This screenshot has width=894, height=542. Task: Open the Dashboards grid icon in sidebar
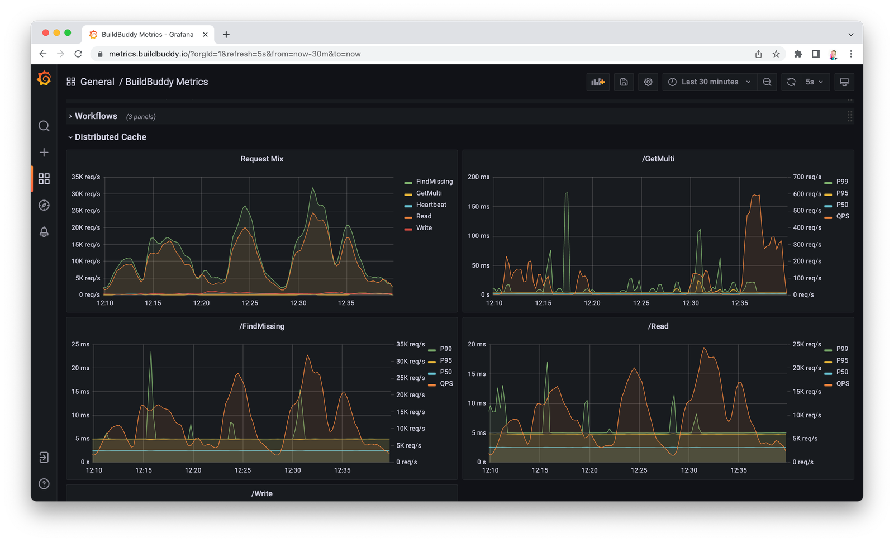pyautogui.click(x=44, y=179)
